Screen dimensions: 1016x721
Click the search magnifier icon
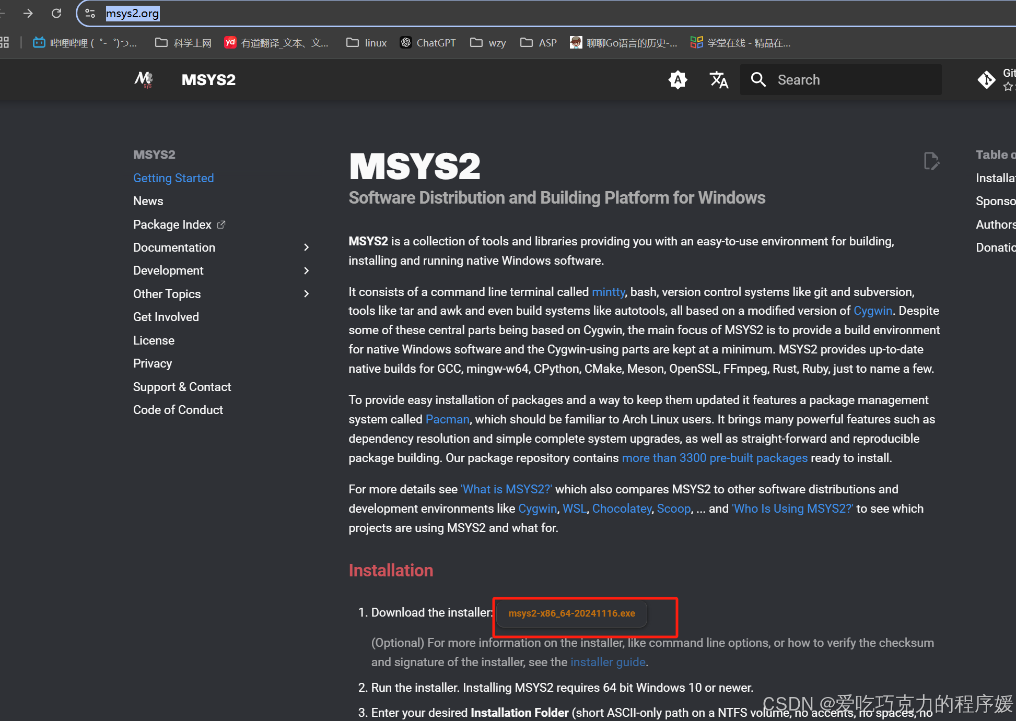click(758, 80)
